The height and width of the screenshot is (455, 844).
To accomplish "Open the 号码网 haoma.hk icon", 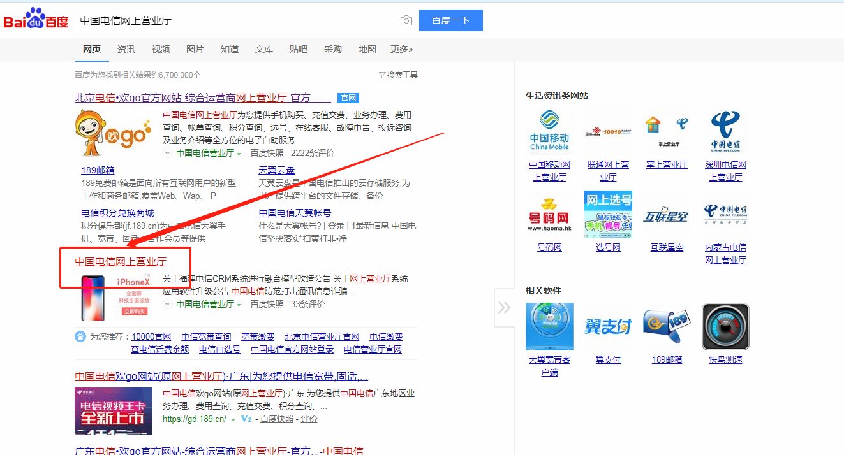I will [549, 215].
